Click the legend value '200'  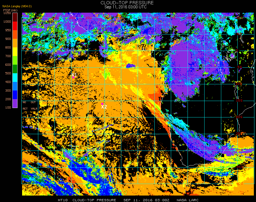click(8, 99)
